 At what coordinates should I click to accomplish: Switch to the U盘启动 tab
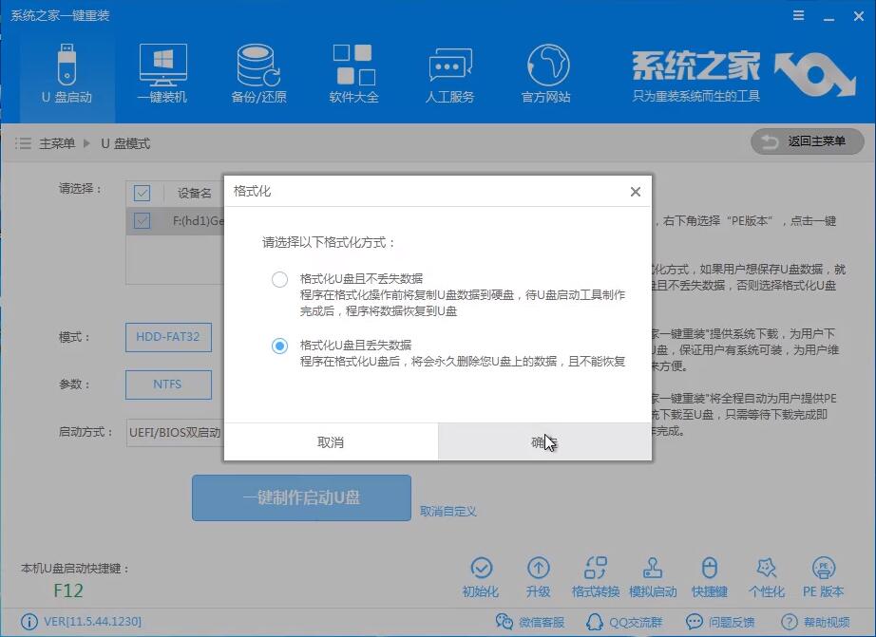[65, 71]
